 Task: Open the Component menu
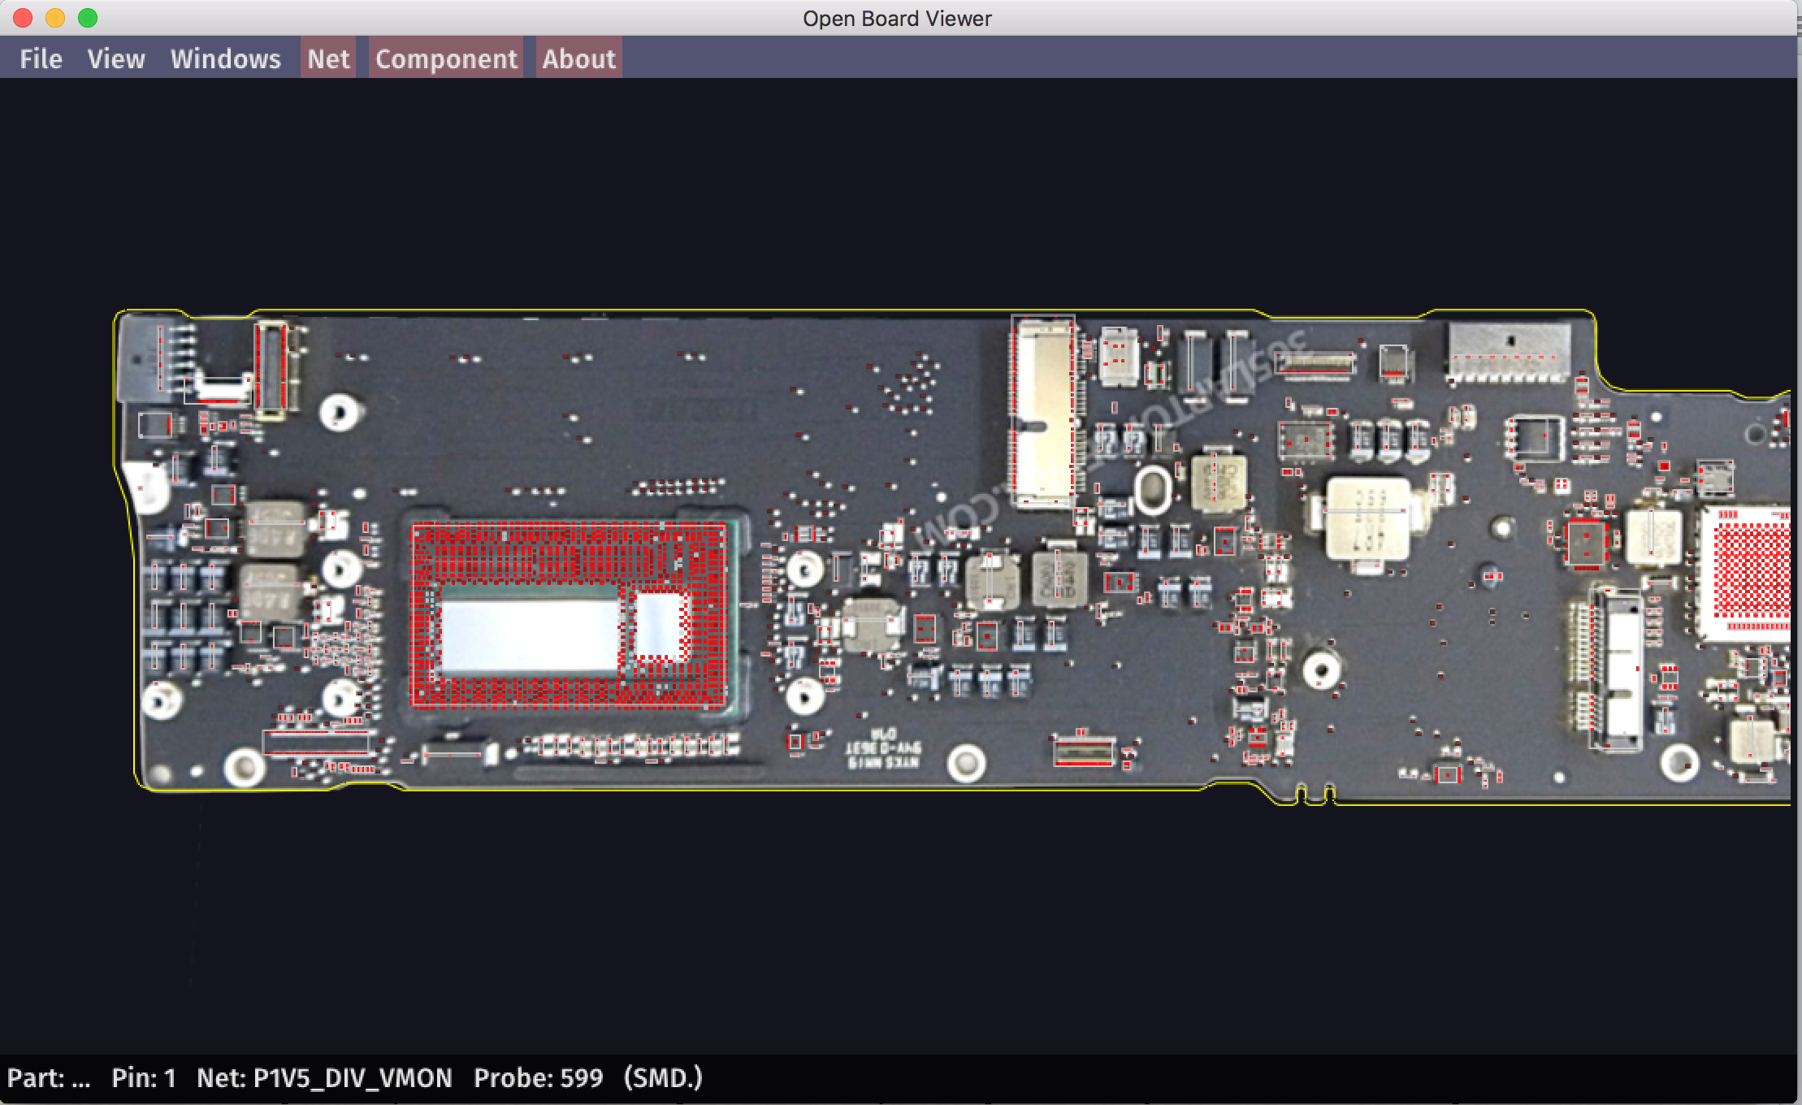[446, 58]
